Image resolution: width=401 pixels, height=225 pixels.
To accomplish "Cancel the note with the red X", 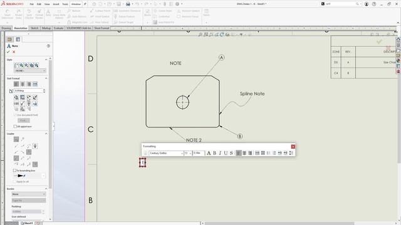I will click(14, 52).
